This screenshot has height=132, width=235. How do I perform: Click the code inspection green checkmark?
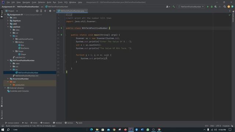(229, 15)
